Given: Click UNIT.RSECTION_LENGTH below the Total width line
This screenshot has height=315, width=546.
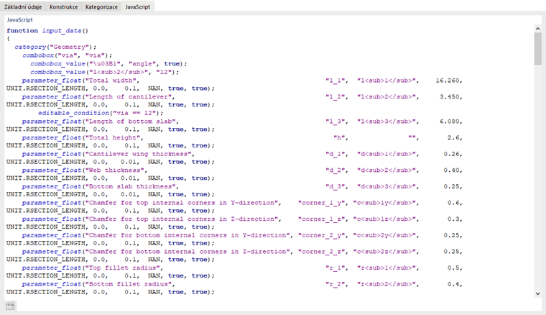Looking at the screenshot, I should (45, 88).
